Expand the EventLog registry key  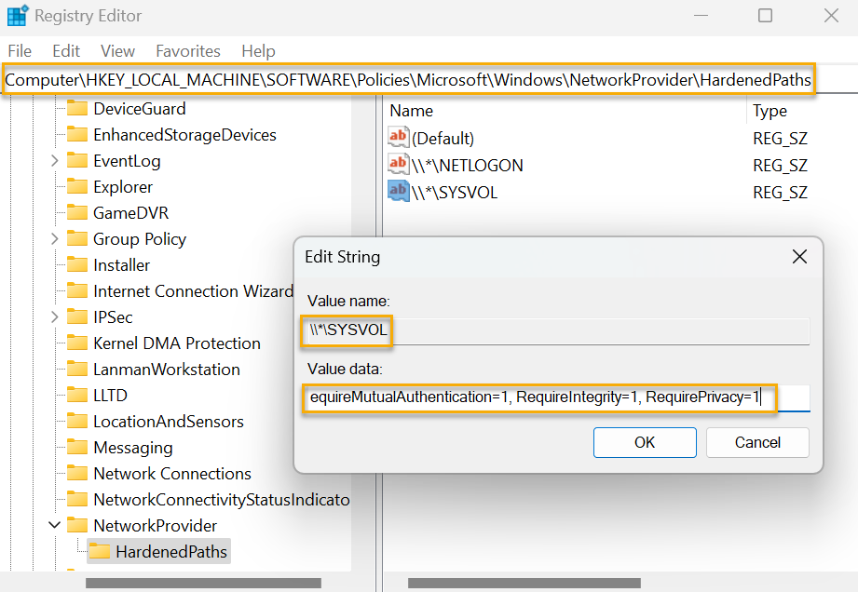54,160
